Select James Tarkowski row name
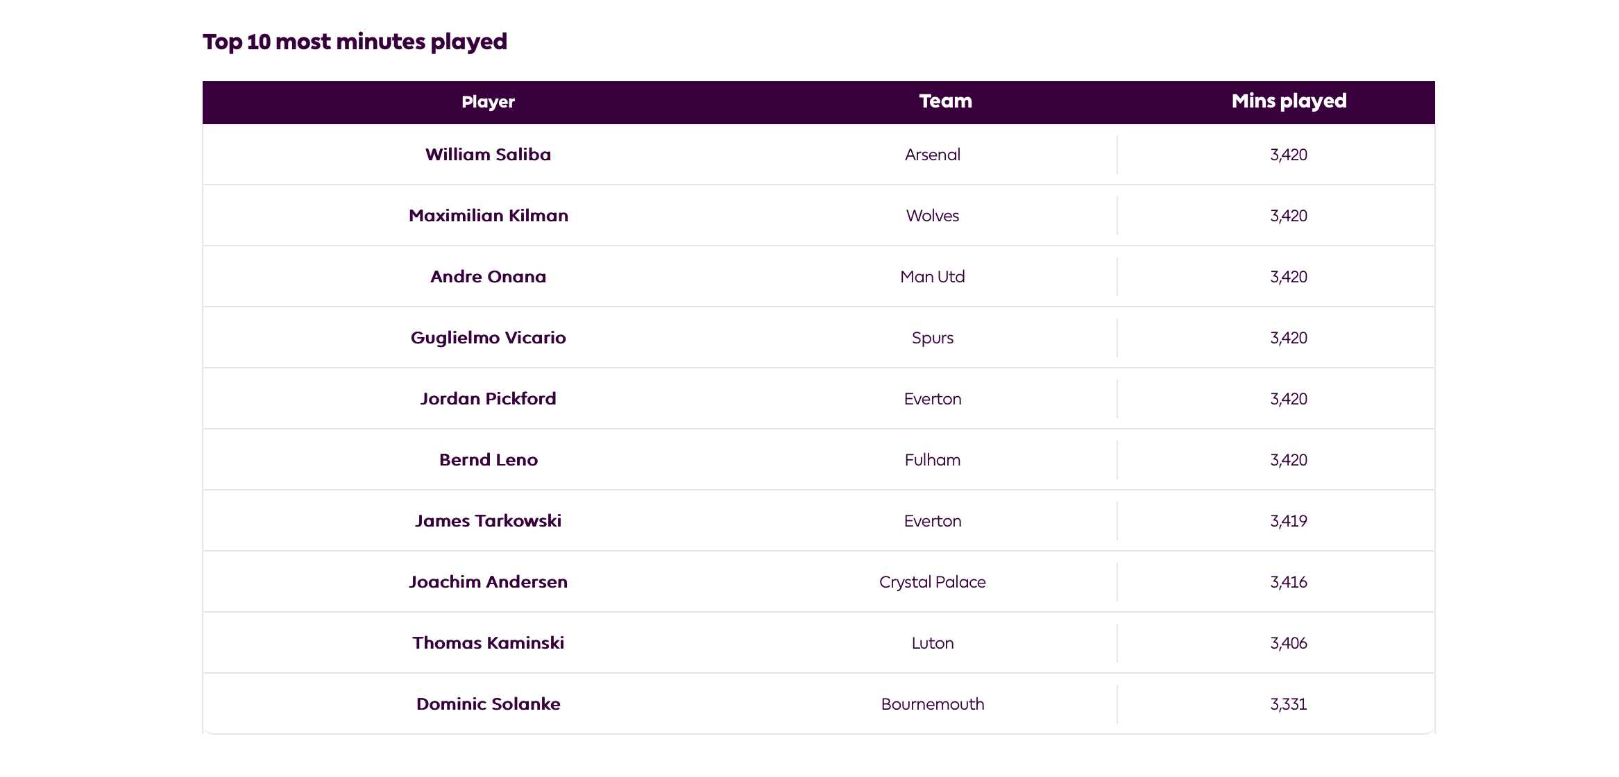This screenshot has height=777, width=1619. (488, 521)
